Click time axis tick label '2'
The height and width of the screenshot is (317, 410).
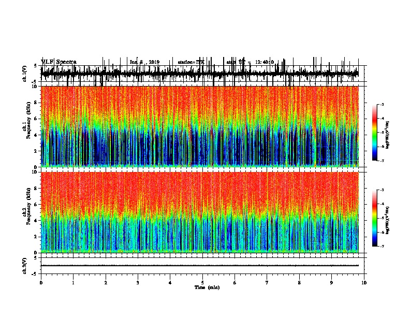(x=106, y=283)
